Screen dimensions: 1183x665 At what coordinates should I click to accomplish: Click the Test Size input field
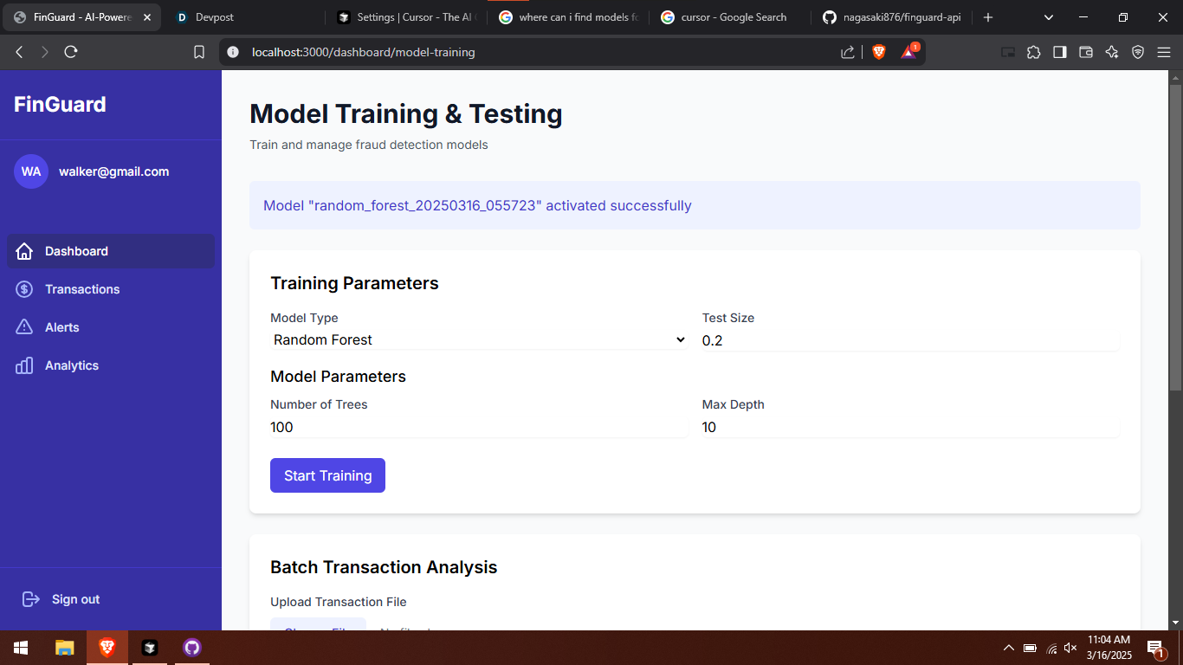pos(910,340)
